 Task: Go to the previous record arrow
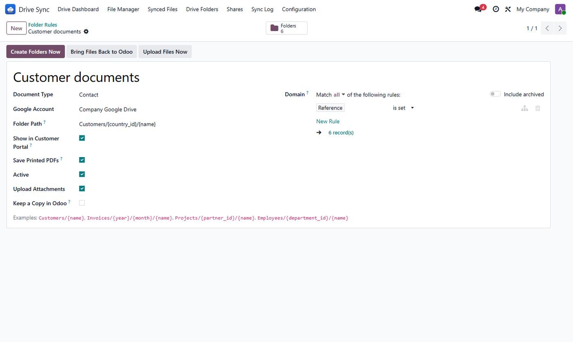point(547,28)
